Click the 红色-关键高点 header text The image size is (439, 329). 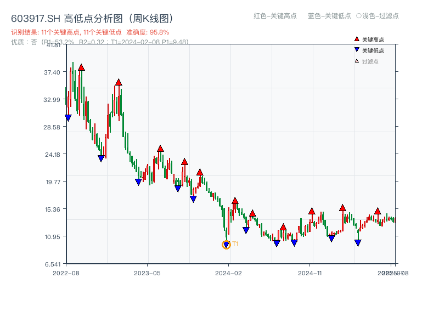275,16
